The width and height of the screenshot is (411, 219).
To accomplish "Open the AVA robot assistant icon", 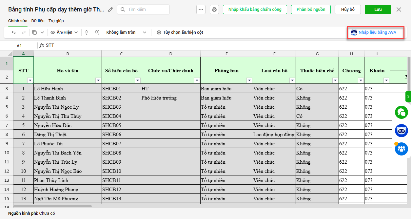I will [401, 131].
